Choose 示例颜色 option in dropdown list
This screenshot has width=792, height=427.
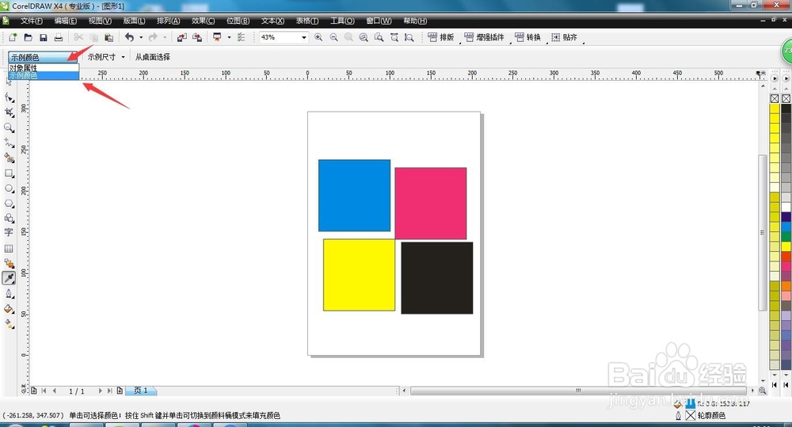pos(44,76)
